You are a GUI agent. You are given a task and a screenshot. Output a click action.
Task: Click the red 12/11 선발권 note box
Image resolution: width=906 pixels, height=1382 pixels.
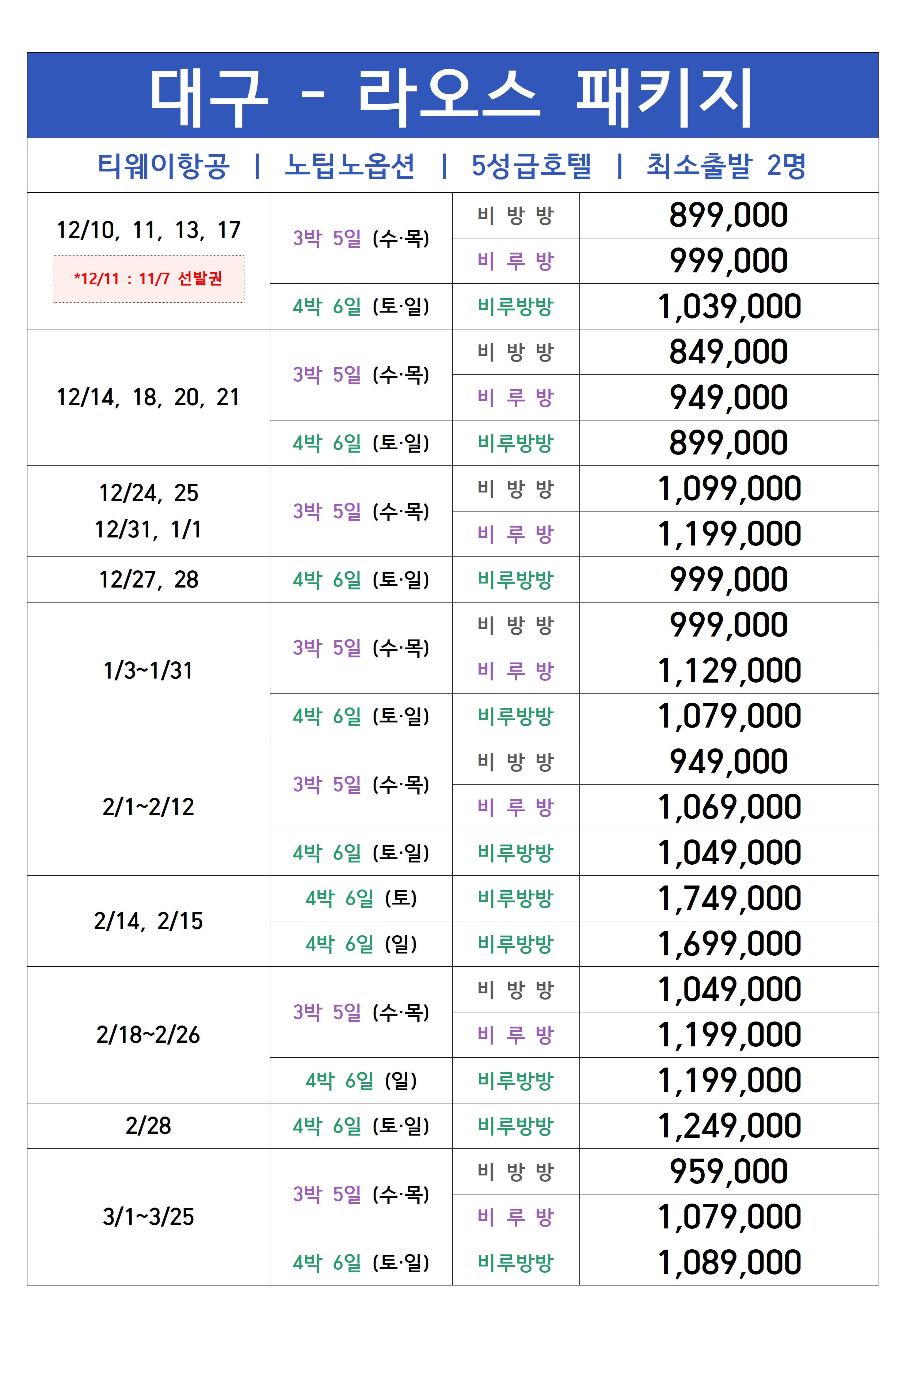[x=149, y=279]
